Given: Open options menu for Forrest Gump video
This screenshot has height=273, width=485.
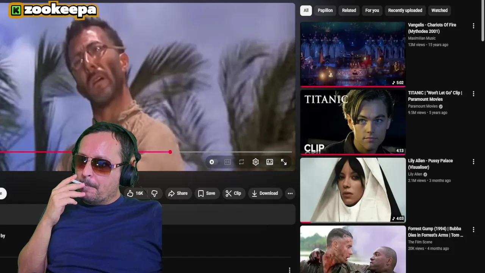Looking at the screenshot, I should point(473,229).
